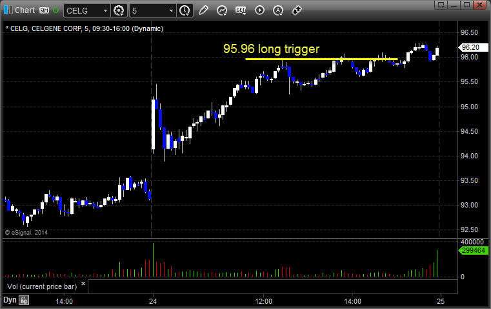491x309 pixels.
Task: Click the 92.50 price axis label
Action: pyautogui.click(x=469, y=229)
